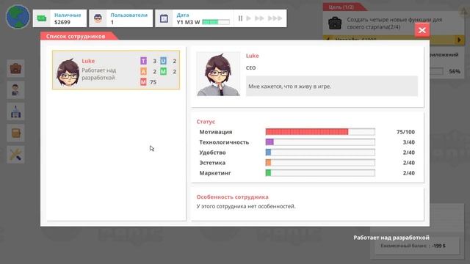Click the 56% progress value
This screenshot has width=470, height=264.
coord(455,71)
